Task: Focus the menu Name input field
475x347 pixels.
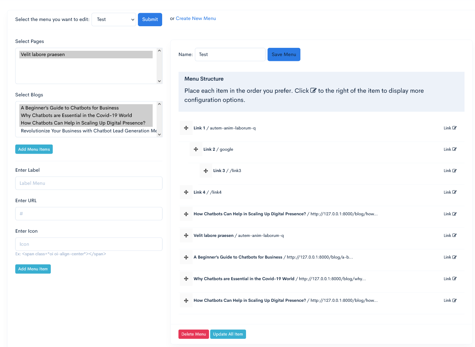Action: pos(230,54)
